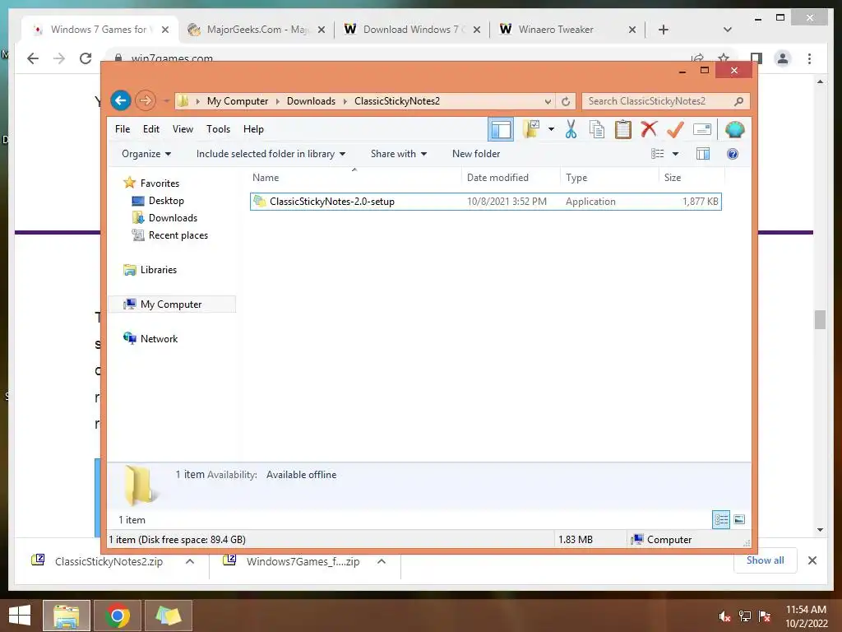
Task: Toggle the navigation pane toolbar icon
Action: pyautogui.click(x=501, y=129)
